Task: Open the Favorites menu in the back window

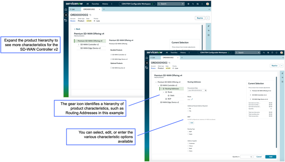Action: point(95,4)
